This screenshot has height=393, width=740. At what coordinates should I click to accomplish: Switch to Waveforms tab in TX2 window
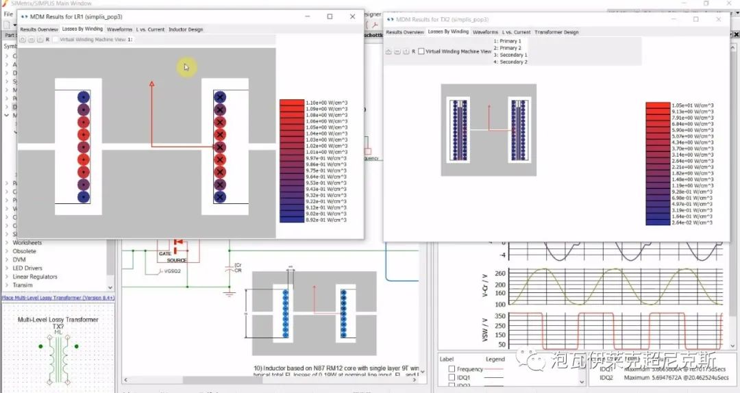(x=485, y=32)
